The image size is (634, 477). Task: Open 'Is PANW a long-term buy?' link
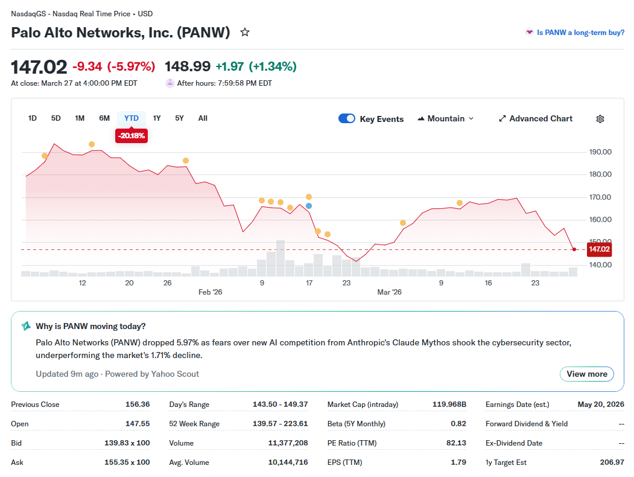[x=580, y=33]
